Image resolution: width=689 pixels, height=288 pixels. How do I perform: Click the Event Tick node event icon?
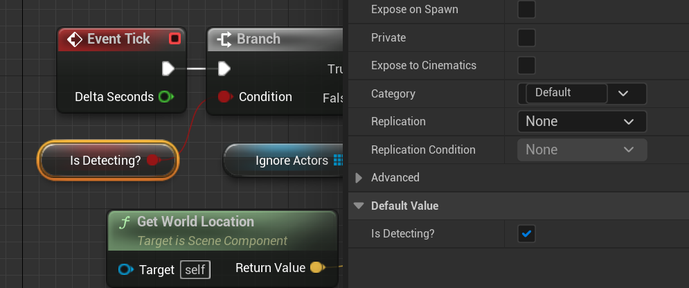[x=75, y=39]
